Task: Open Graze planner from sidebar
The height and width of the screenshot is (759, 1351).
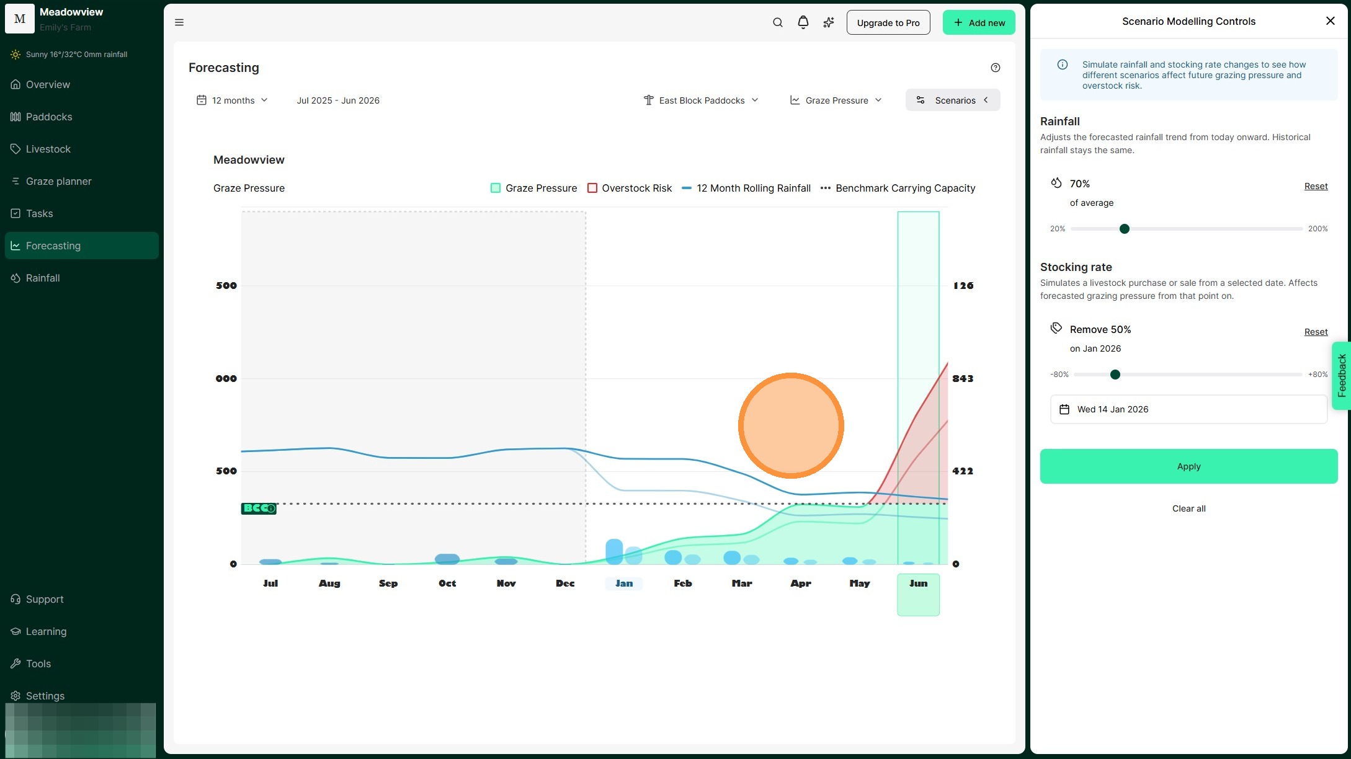Action: click(58, 181)
